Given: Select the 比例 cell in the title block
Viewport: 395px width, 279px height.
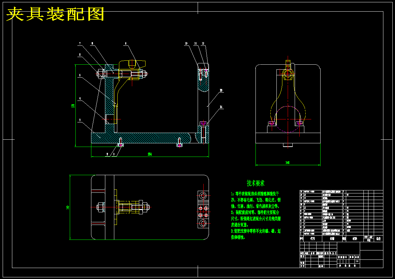Looking at the screenshot, I should [x=357, y=257].
